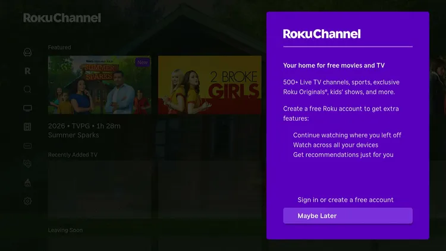The image size is (446, 251).
Task: Open the Roku Originals R icon
Action: point(27,71)
